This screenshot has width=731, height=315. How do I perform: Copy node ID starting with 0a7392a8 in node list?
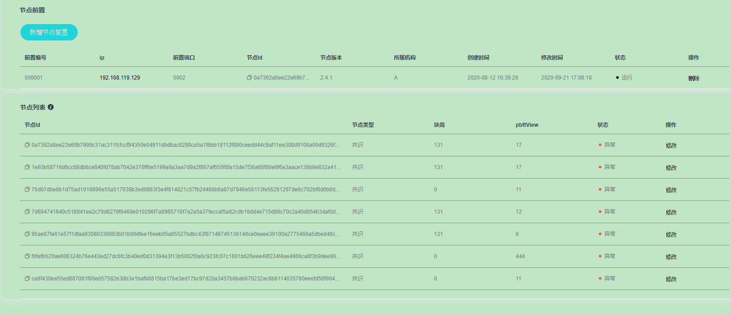point(27,145)
